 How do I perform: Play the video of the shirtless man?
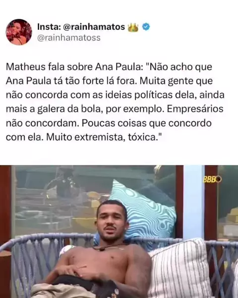[119, 231]
